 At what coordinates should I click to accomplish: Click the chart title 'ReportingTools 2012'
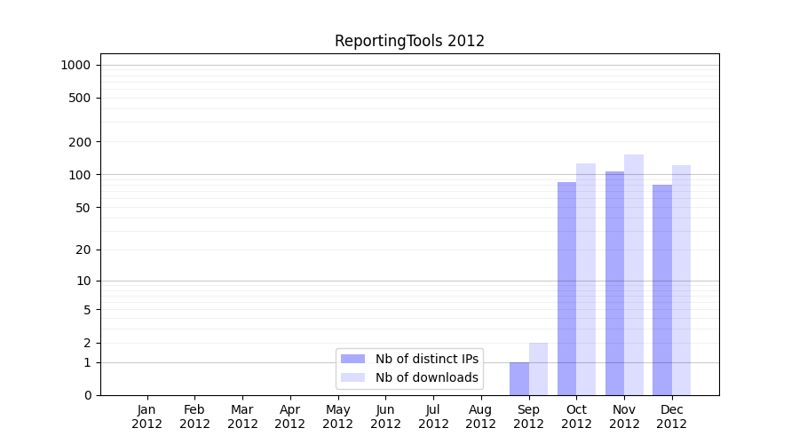tap(409, 41)
